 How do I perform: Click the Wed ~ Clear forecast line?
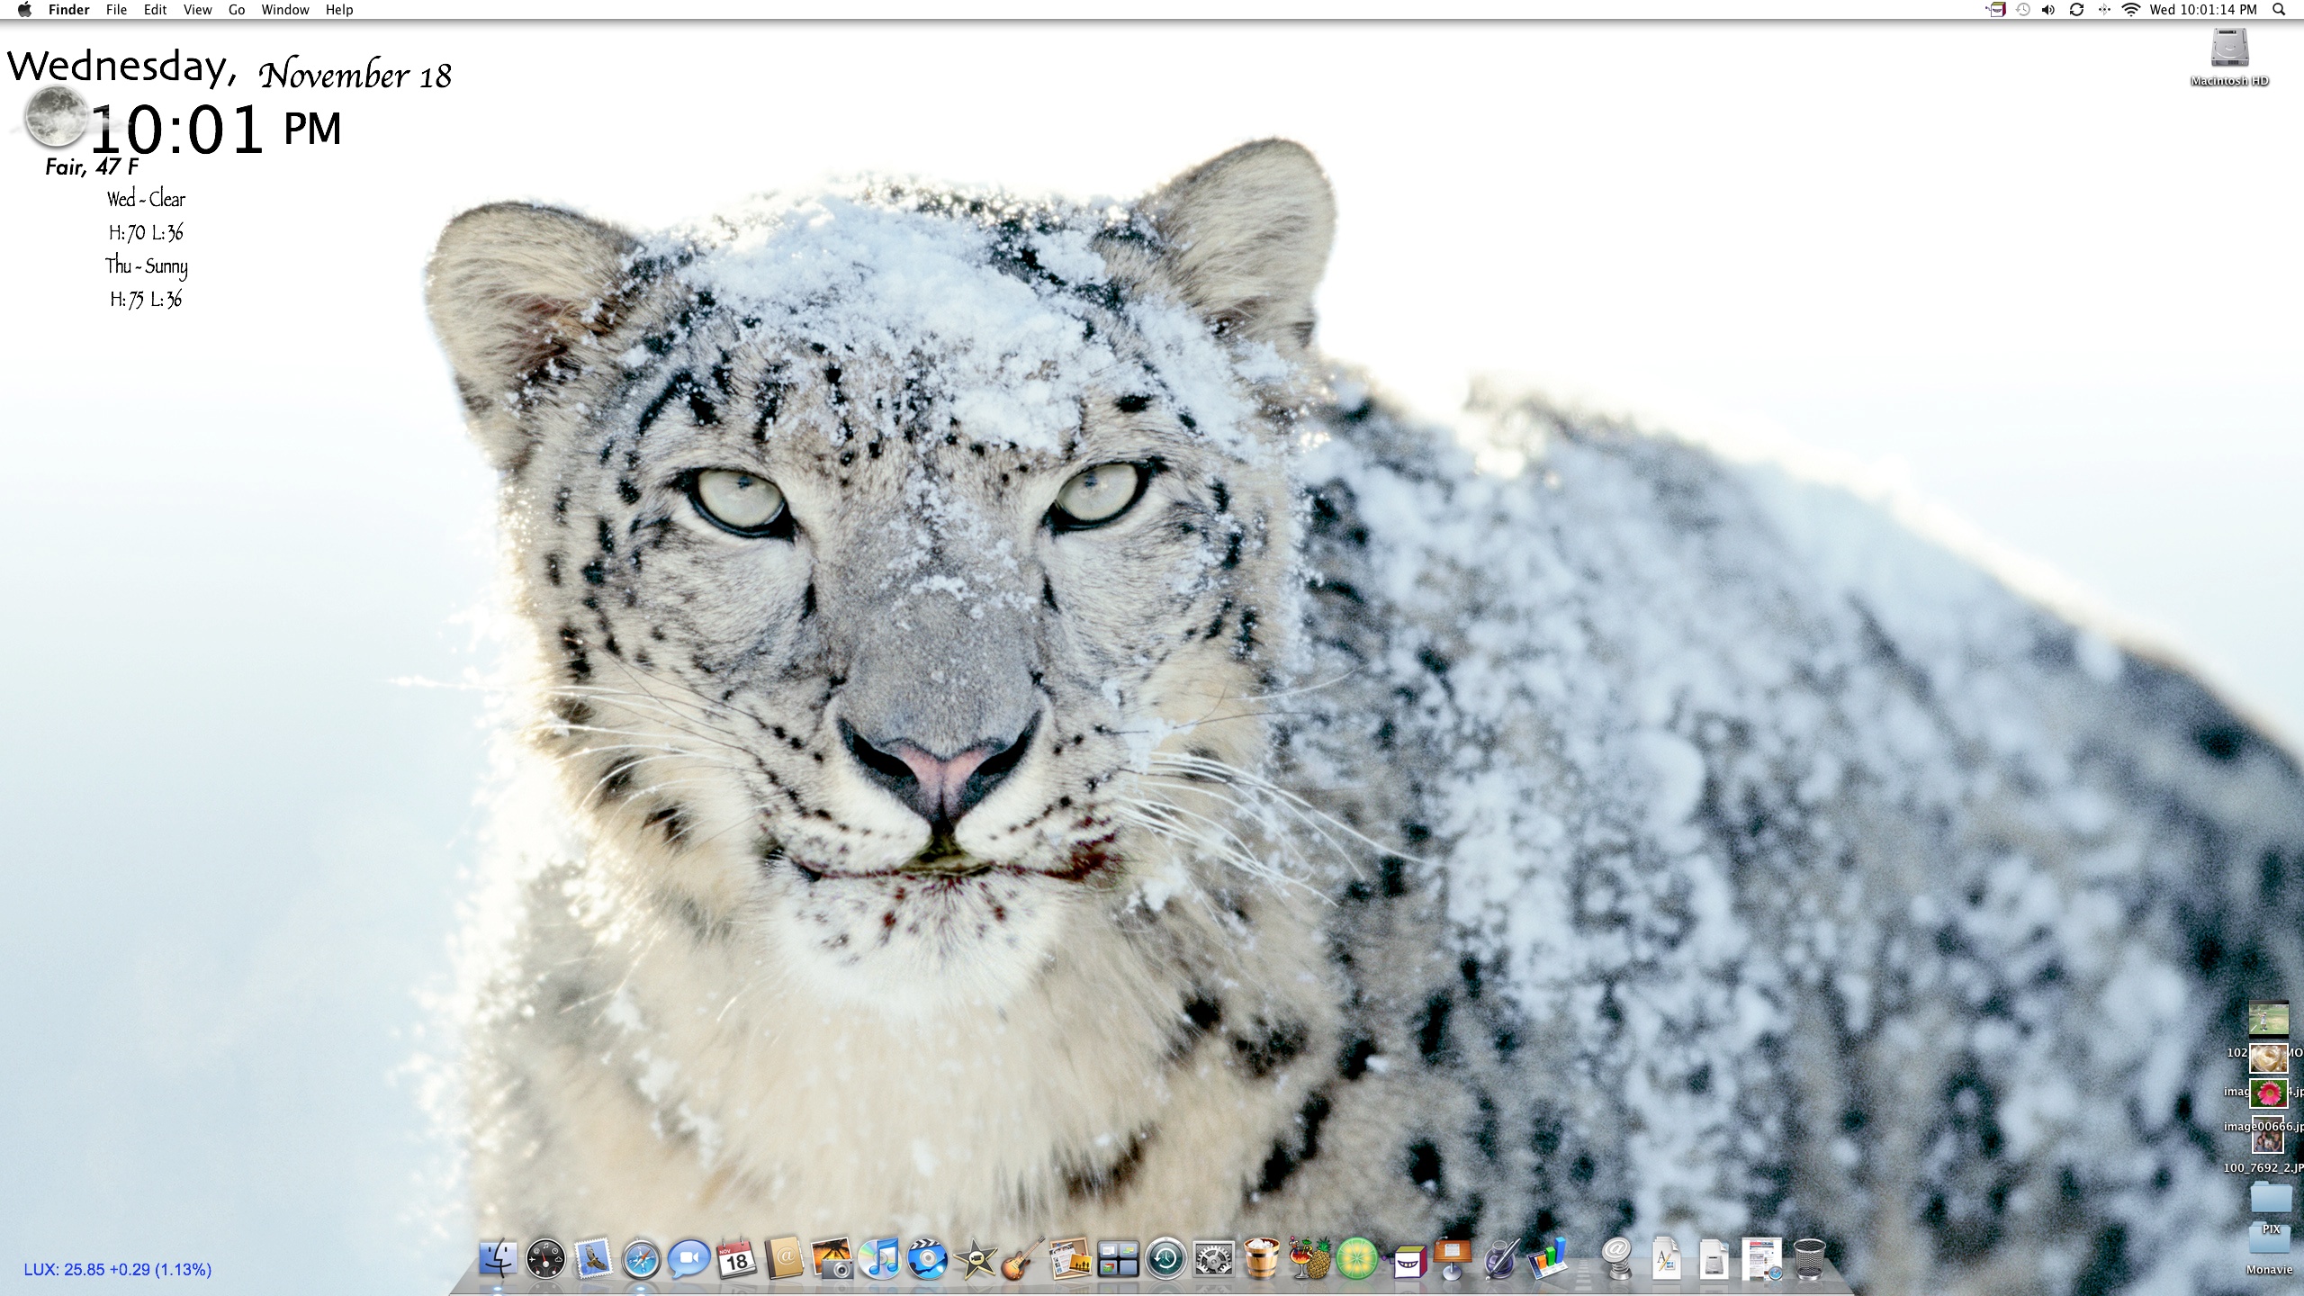[x=146, y=199]
